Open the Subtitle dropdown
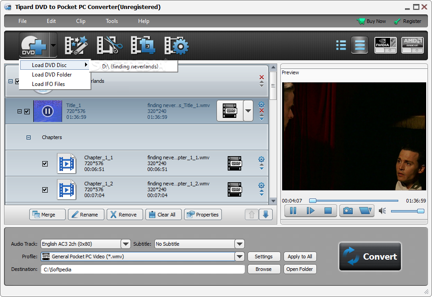The width and height of the screenshot is (432, 297). coord(239,244)
